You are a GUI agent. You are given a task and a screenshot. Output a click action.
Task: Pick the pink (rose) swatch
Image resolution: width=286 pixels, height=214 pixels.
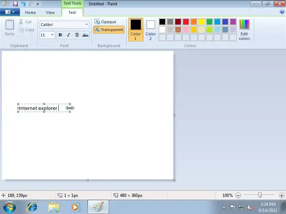(186, 30)
